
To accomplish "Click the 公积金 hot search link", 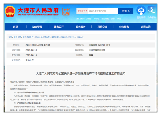I will click(x=88, y=18).
